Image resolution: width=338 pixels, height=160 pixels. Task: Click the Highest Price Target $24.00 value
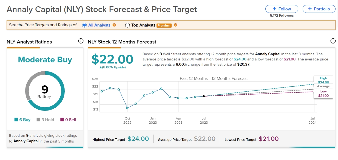coord(138,139)
